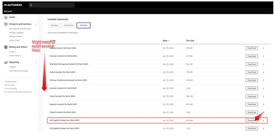
Task: Open the Privacy/Cookies link
Action: [11, 82]
